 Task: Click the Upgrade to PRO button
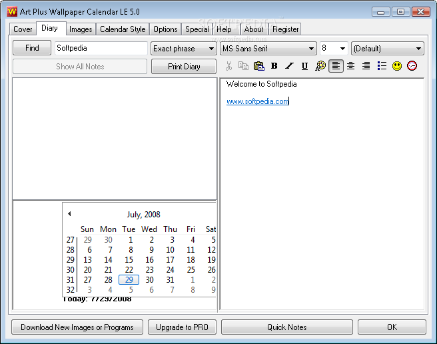tap(182, 327)
